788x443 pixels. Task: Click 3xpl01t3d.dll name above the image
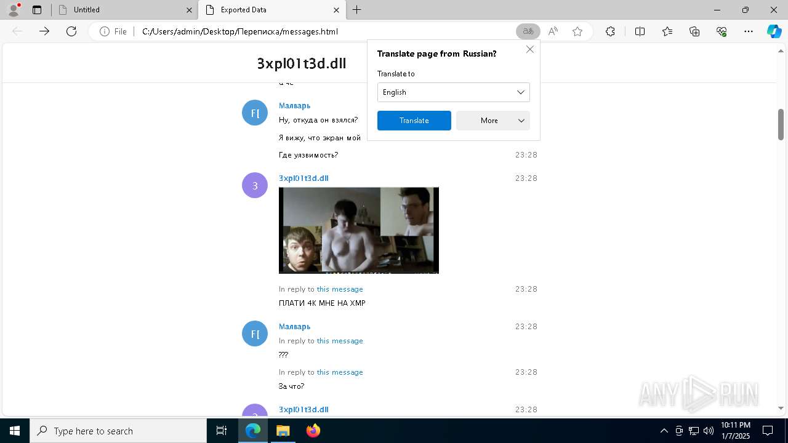click(x=304, y=178)
